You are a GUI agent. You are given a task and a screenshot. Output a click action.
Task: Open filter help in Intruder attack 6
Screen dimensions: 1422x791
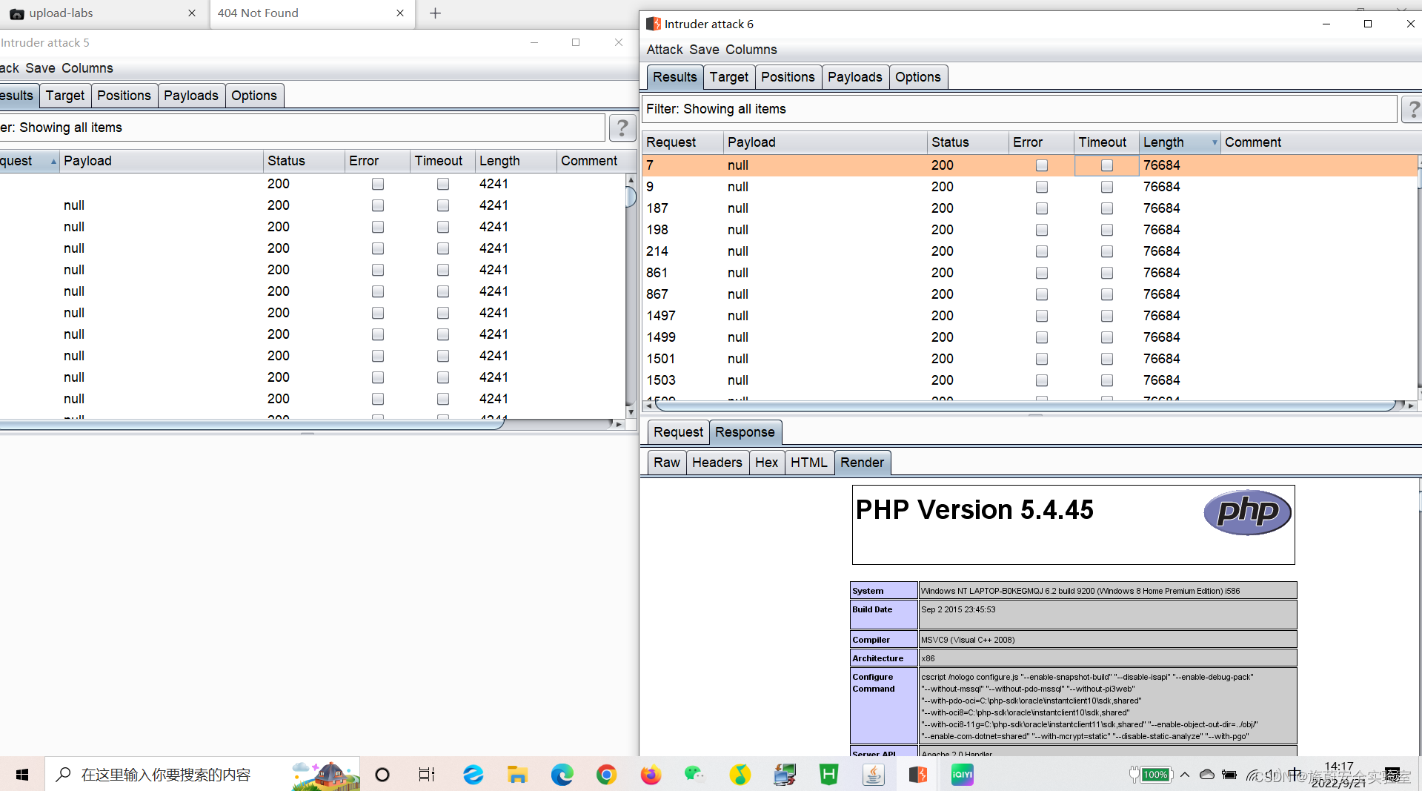click(1412, 109)
